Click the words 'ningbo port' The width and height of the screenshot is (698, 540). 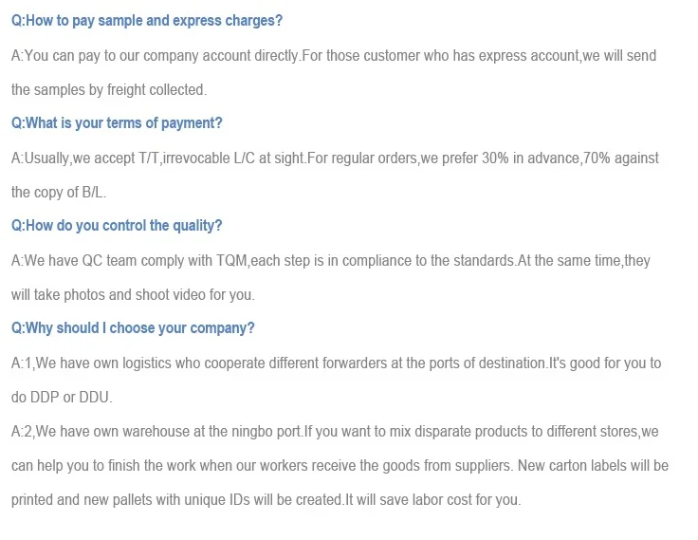coord(269,432)
